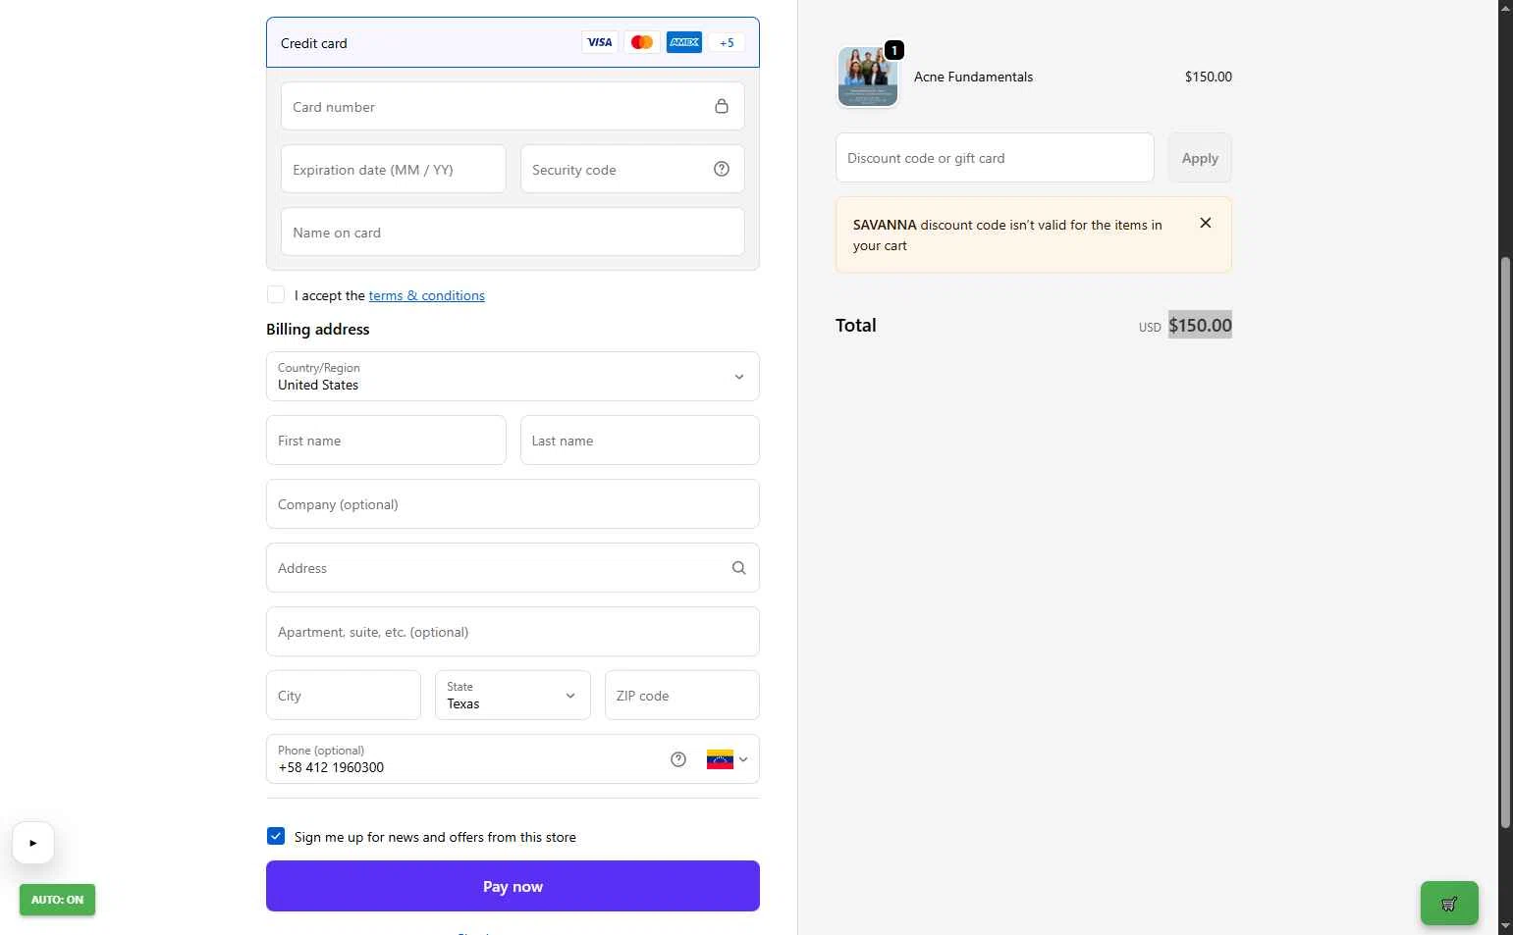This screenshot has width=1513, height=935.
Task: Click the scrollbar down arrow
Action: (x=1505, y=926)
